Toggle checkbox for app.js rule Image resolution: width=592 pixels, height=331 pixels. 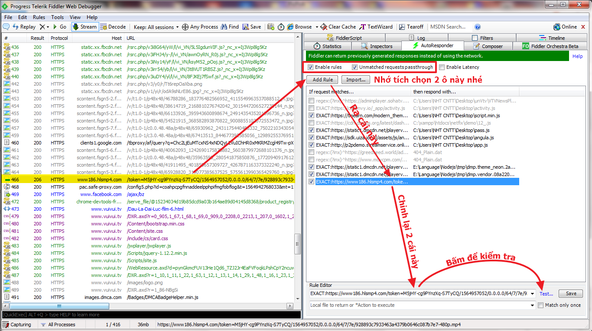pos(312,145)
